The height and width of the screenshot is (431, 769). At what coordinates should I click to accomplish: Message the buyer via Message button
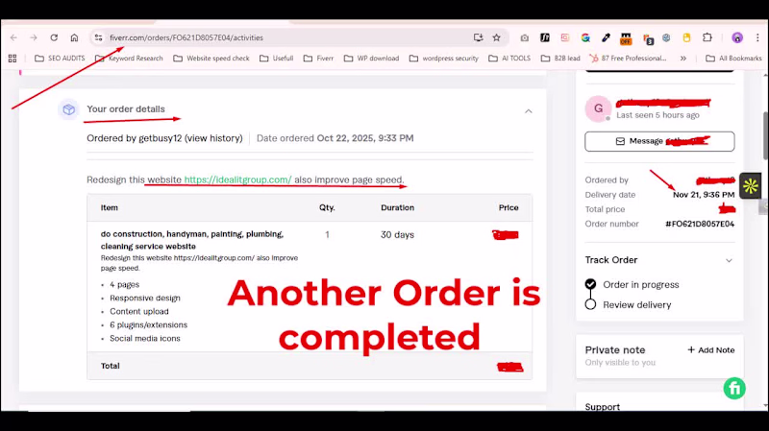click(659, 141)
